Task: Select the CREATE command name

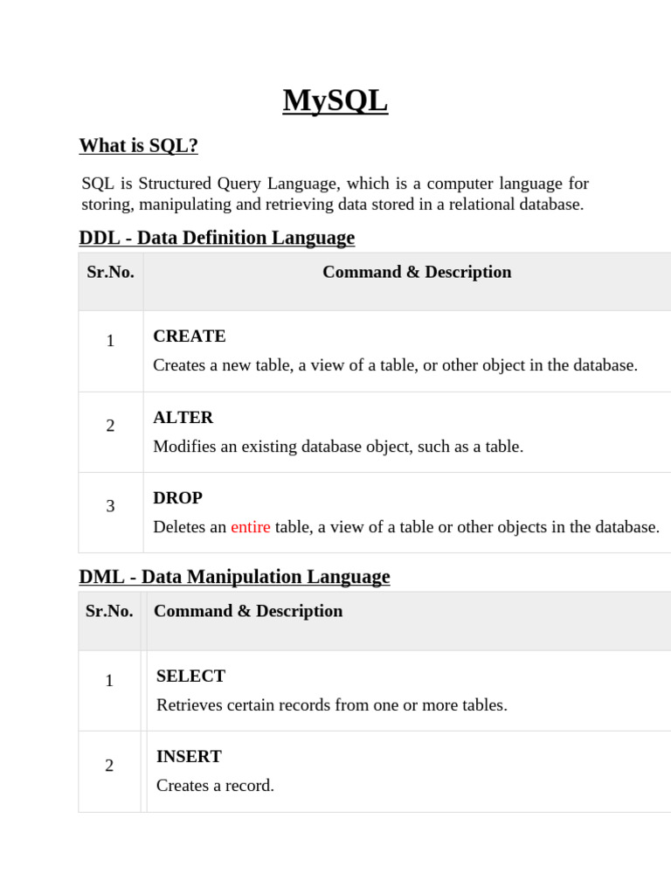Action: click(x=189, y=336)
